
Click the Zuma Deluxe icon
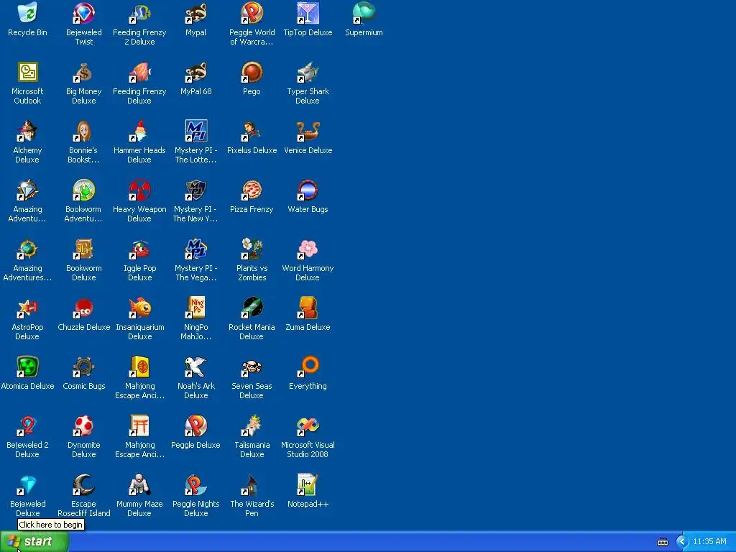point(308,308)
